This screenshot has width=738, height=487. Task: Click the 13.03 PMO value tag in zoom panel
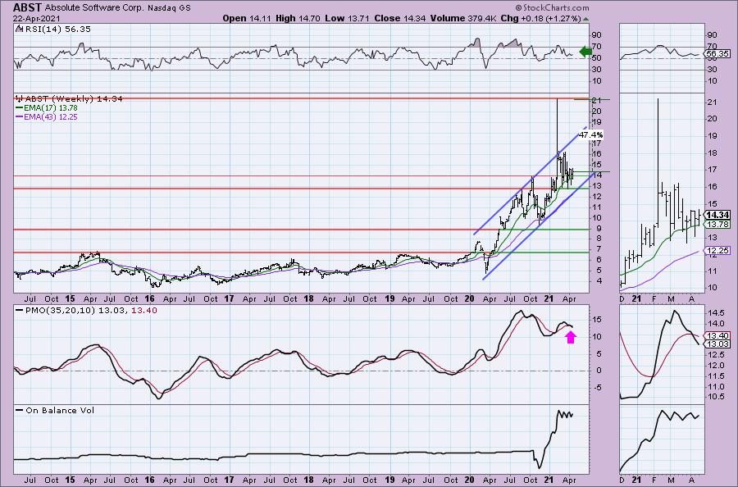[718, 344]
